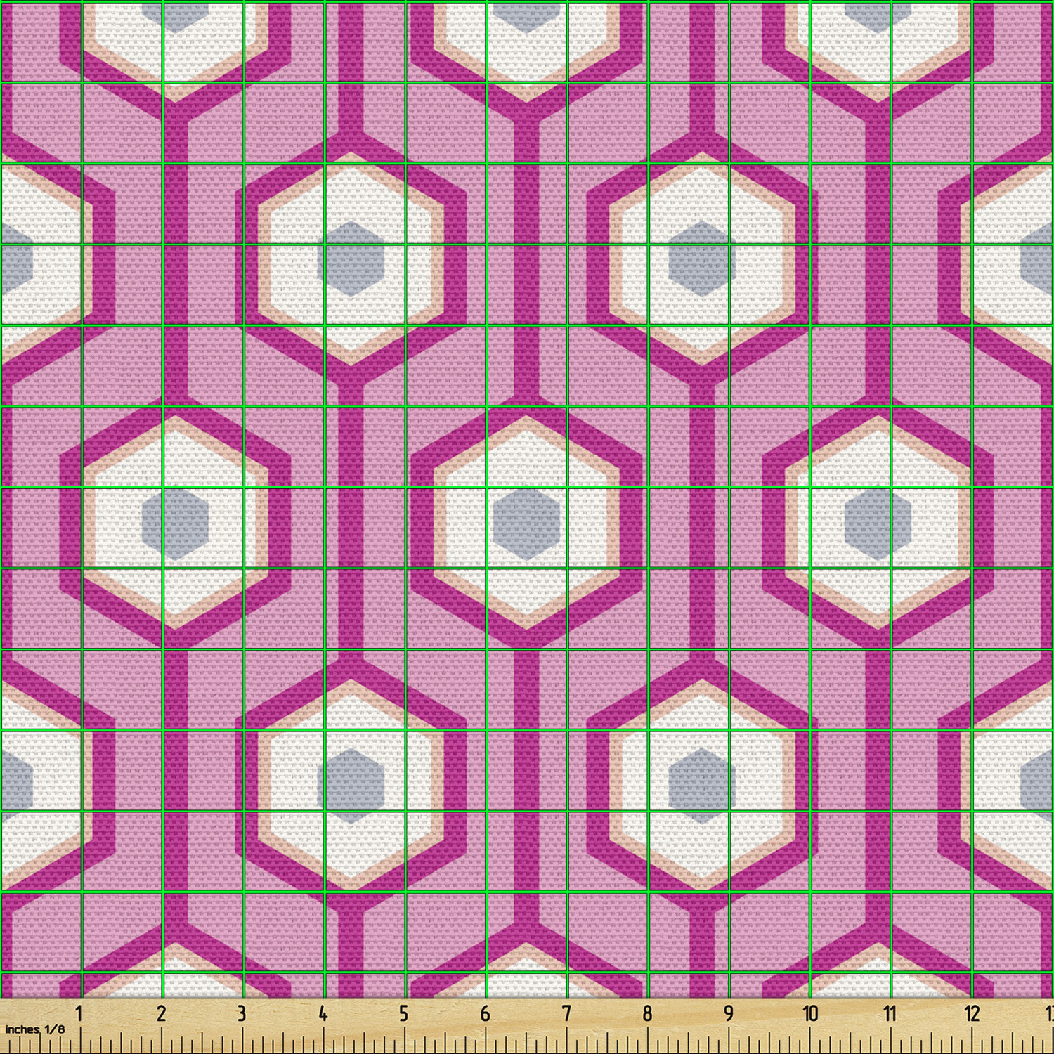Select the number 5 on the ruler
Image resolution: width=1054 pixels, height=1054 pixels.
tap(404, 1013)
